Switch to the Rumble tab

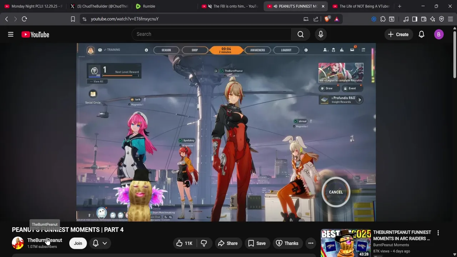[x=164, y=6]
